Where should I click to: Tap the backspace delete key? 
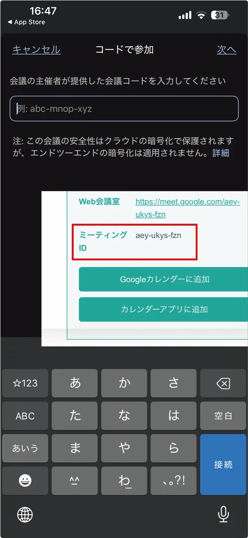[x=223, y=383]
